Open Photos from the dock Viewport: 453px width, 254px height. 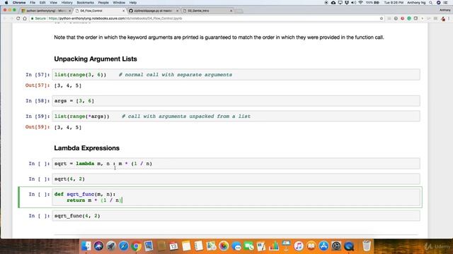(224, 246)
